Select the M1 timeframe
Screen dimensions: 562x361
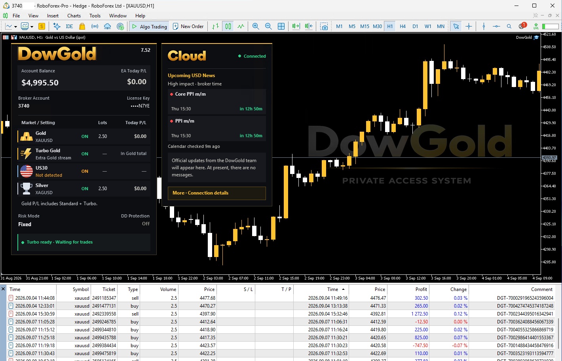[339, 26]
